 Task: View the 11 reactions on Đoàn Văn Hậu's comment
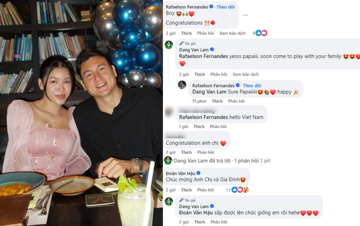pos(238,189)
